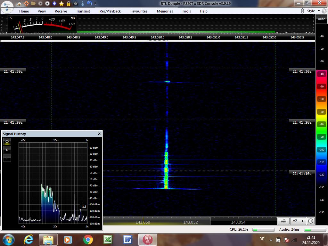328x246 pixels.
Task: Start the radio with the play icon
Action: pyautogui.click(x=40, y=4)
